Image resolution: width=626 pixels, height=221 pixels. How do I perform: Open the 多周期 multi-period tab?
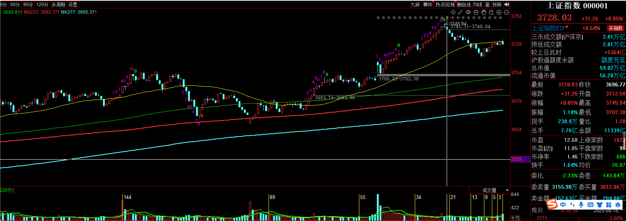(x=58, y=5)
